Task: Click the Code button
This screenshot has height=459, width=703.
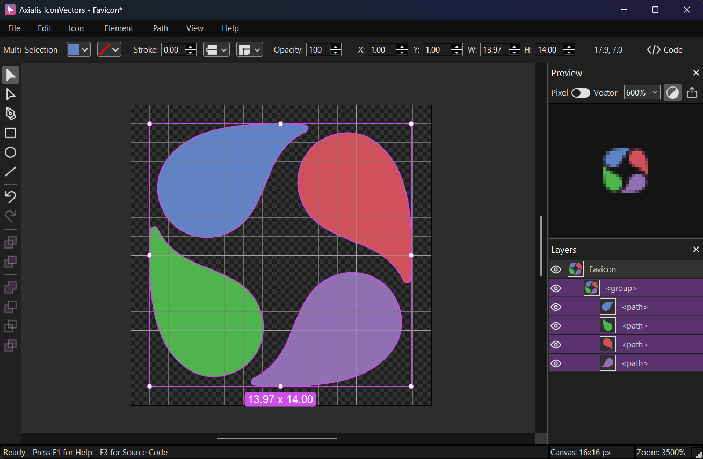Action: pyautogui.click(x=665, y=50)
